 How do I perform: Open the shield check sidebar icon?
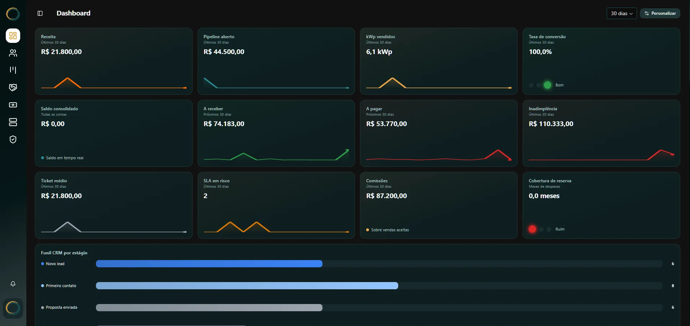point(13,139)
